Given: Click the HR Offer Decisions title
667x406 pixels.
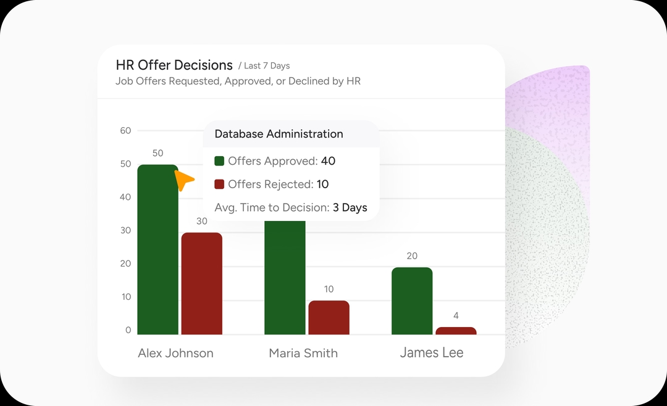Looking at the screenshot, I should click(174, 65).
